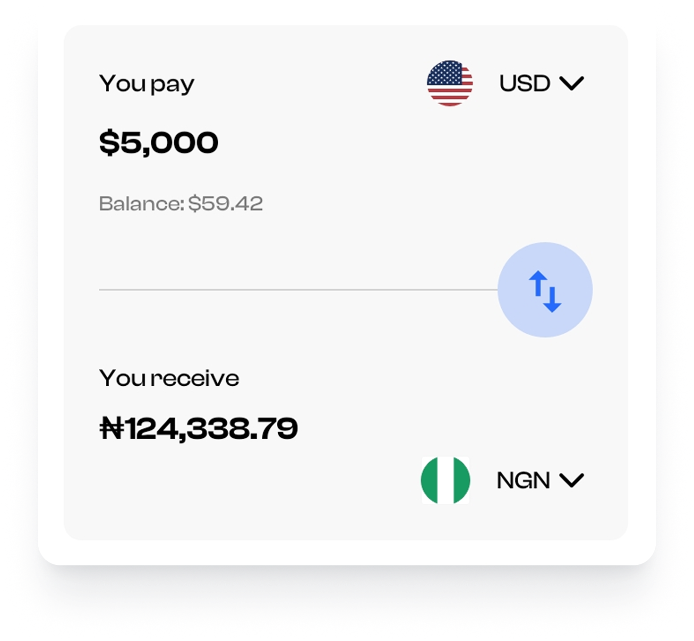Click the naira symbol before 124,338.79
694x641 pixels.
click(x=111, y=429)
